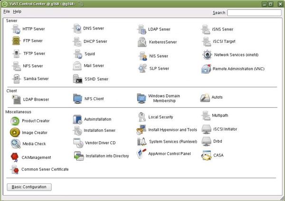
Task: Open Windows Domain Membership icon
Action: pos(142,98)
